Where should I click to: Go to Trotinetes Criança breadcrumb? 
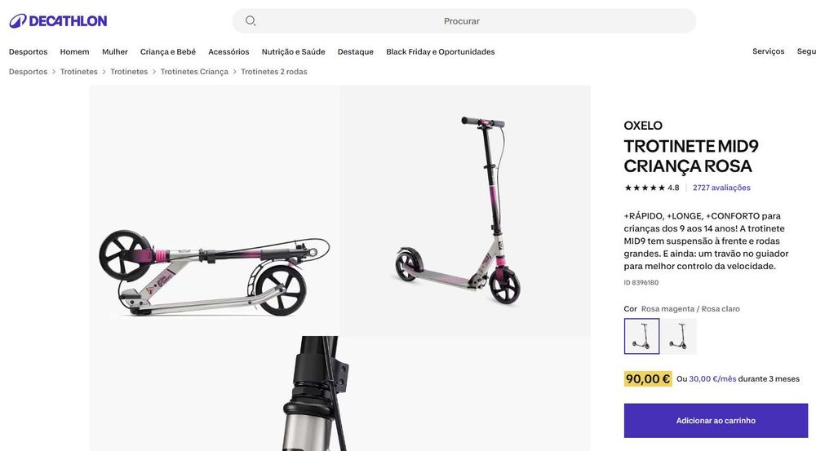194,71
